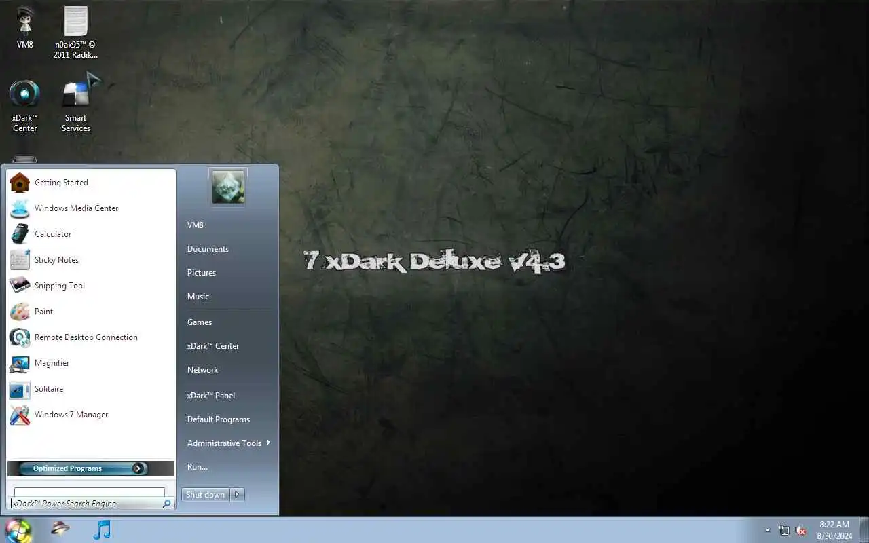Image resolution: width=869 pixels, height=543 pixels.
Task: Click Getting Started label text
Action: tap(61, 183)
